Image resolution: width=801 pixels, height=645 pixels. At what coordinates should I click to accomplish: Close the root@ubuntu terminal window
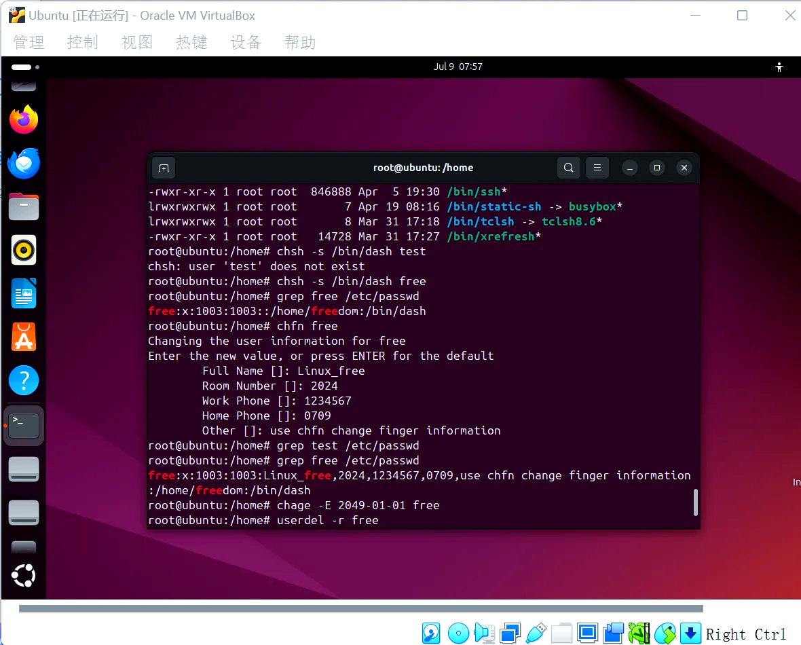coord(684,168)
